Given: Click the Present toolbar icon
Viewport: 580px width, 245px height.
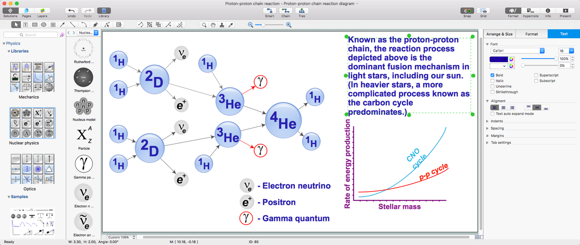Looking at the screenshot, I should [x=565, y=10].
